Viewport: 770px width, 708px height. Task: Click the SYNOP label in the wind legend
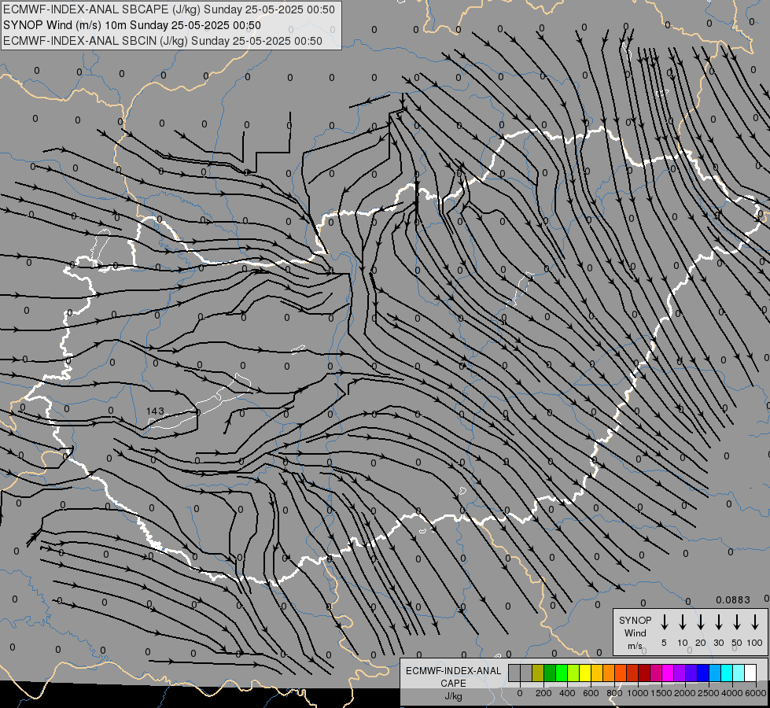pos(635,620)
